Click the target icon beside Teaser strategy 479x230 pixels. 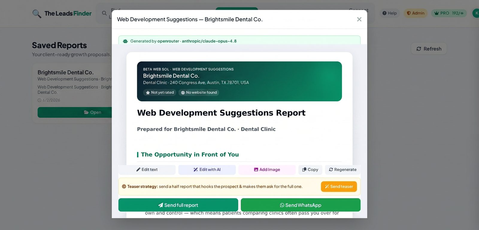click(124, 187)
